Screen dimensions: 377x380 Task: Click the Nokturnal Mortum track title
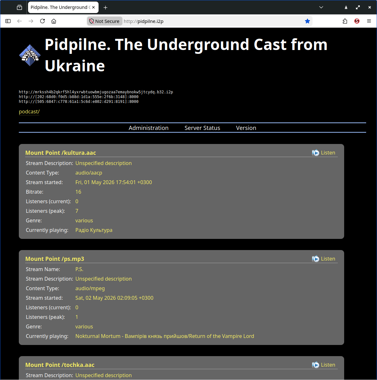[165, 336]
